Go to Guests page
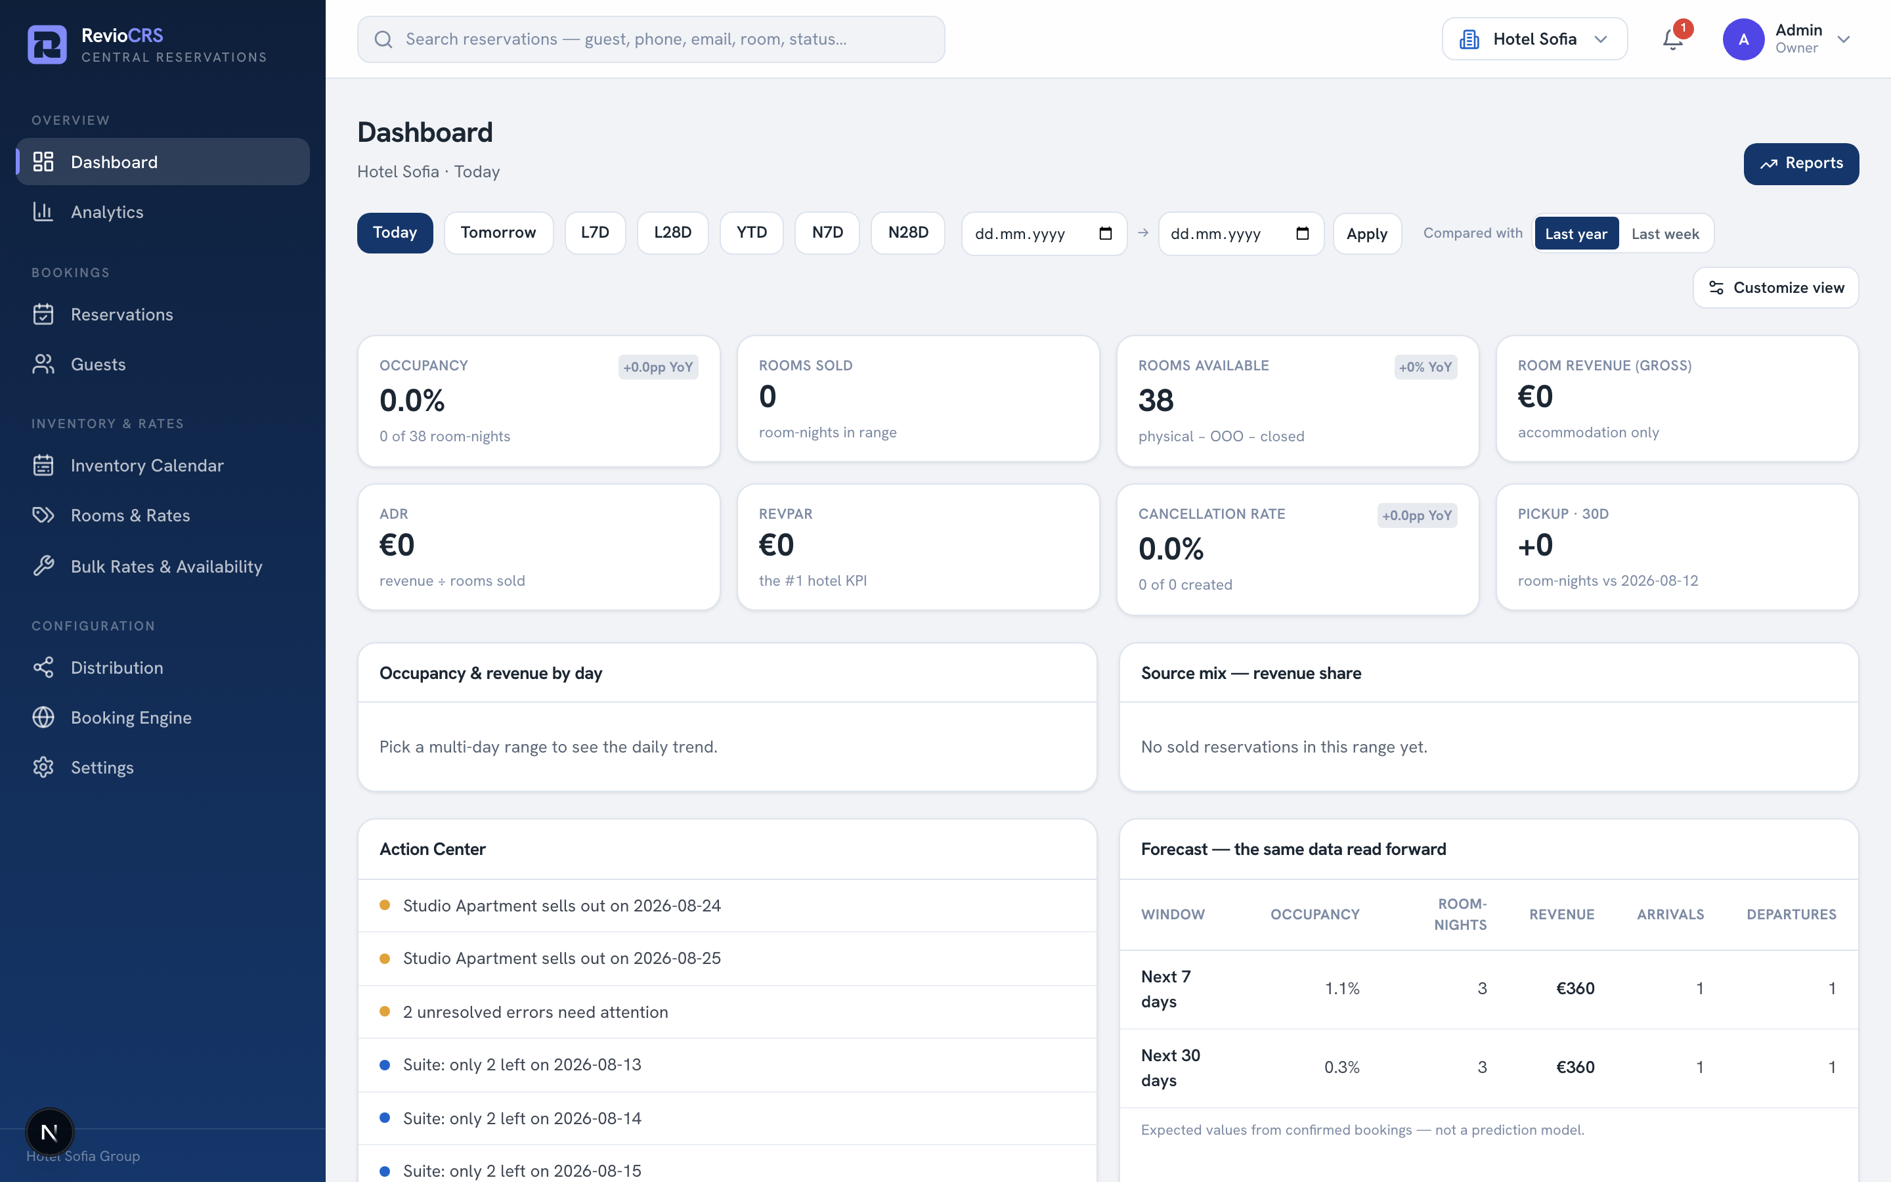Screen dimensions: 1891x1182 pos(163,364)
